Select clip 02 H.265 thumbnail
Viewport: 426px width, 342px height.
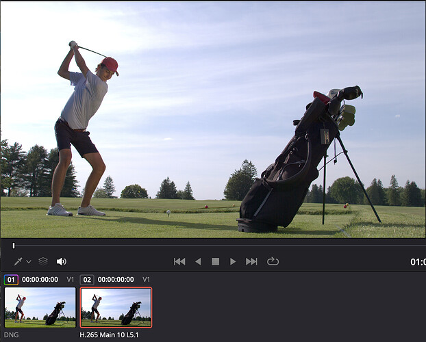(x=116, y=308)
